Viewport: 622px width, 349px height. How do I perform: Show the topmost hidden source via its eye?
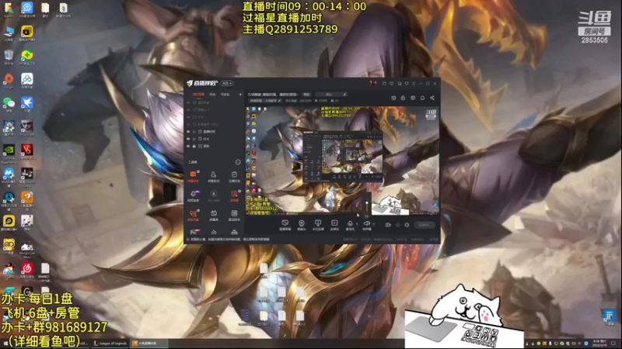[188, 102]
